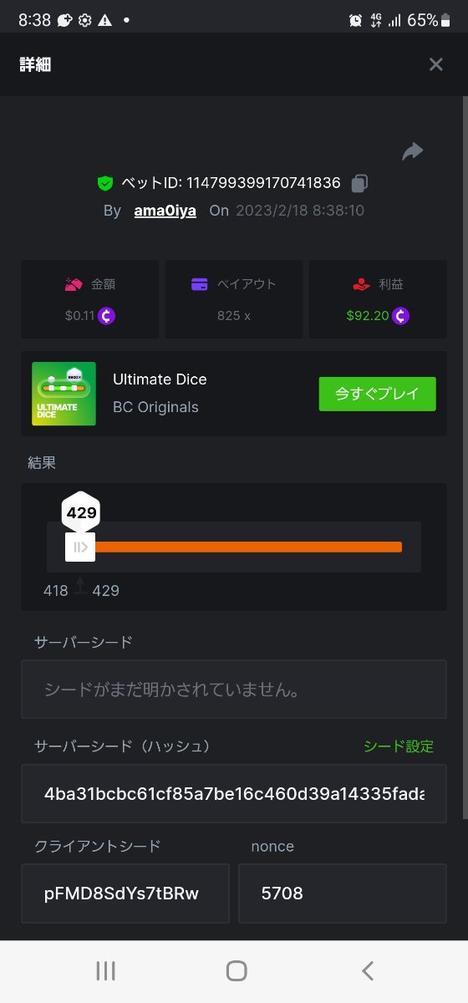Select the server seed hash field

click(x=234, y=793)
